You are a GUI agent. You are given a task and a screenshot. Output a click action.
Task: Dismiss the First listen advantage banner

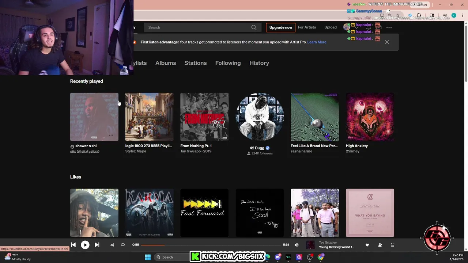[x=387, y=42]
